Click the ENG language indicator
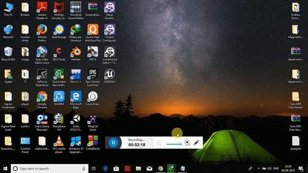Image resolution: width=308 pixels, height=173 pixels. [276, 169]
